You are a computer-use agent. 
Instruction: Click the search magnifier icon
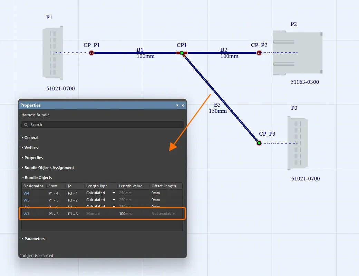[x=26, y=125]
